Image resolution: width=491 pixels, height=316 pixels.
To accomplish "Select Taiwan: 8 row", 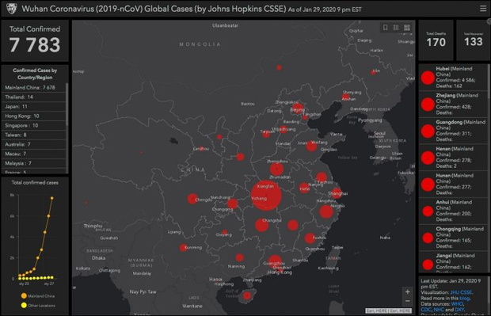I will pos(34,135).
